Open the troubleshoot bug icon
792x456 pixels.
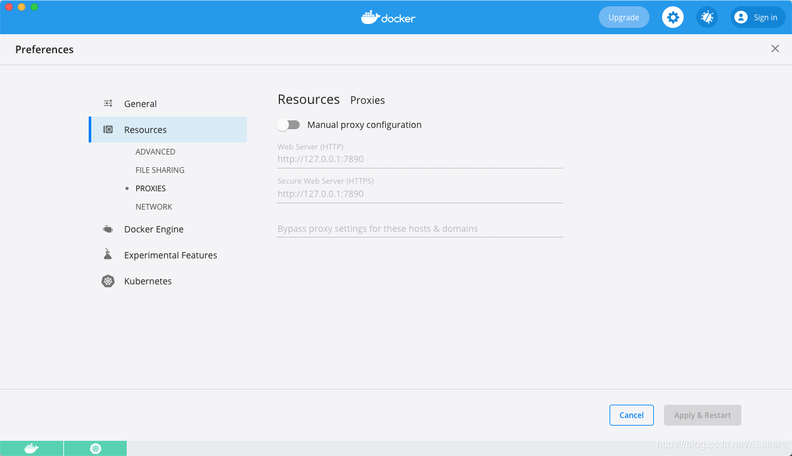point(707,17)
